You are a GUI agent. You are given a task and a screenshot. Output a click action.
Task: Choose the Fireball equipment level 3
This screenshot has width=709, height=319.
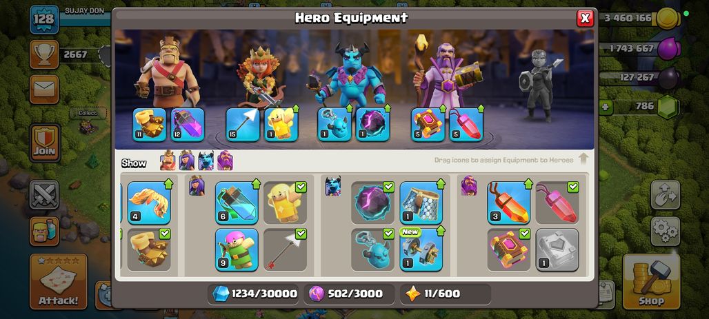click(509, 203)
